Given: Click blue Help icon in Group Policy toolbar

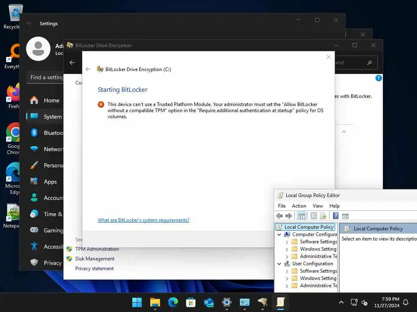Looking at the screenshot, I should (336, 216).
